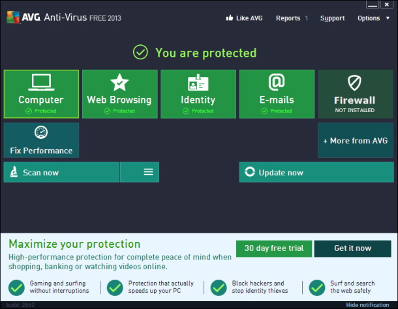Open the Computer protection tile
The width and height of the screenshot is (398, 309).
point(41,94)
